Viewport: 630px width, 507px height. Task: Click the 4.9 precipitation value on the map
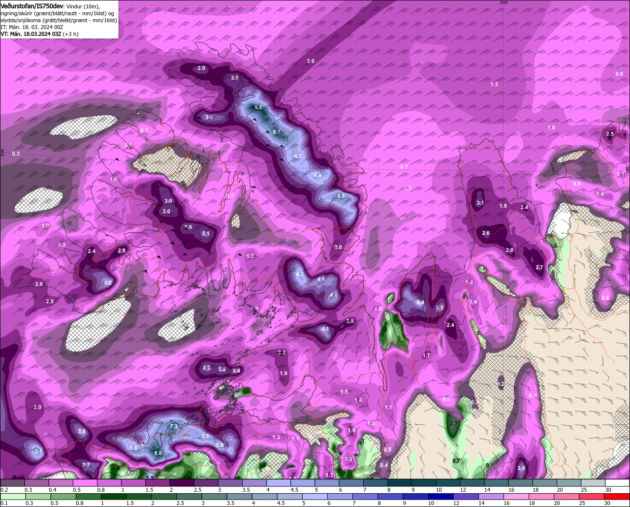pos(317,175)
